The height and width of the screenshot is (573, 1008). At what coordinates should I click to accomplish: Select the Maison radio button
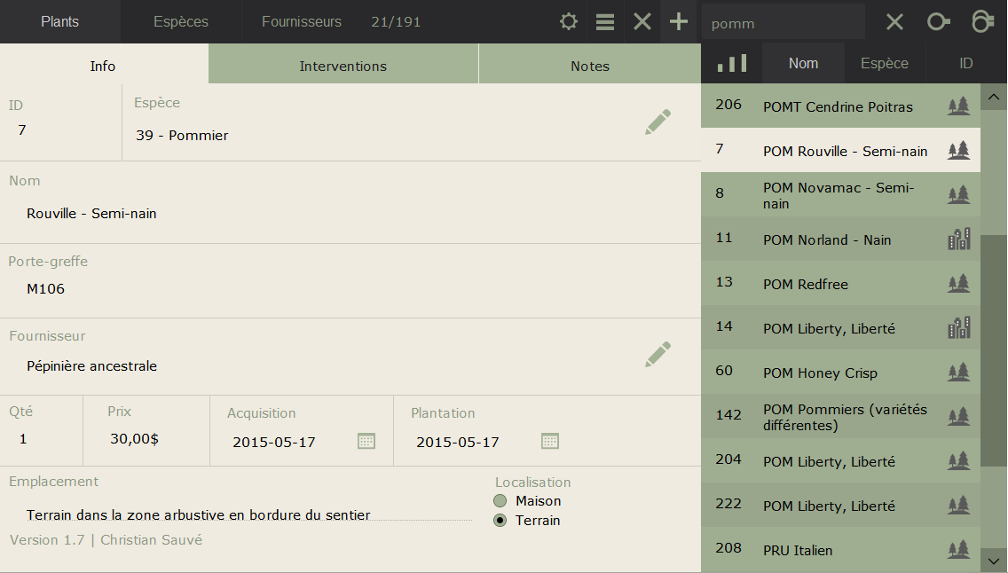pyautogui.click(x=500, y=501)
